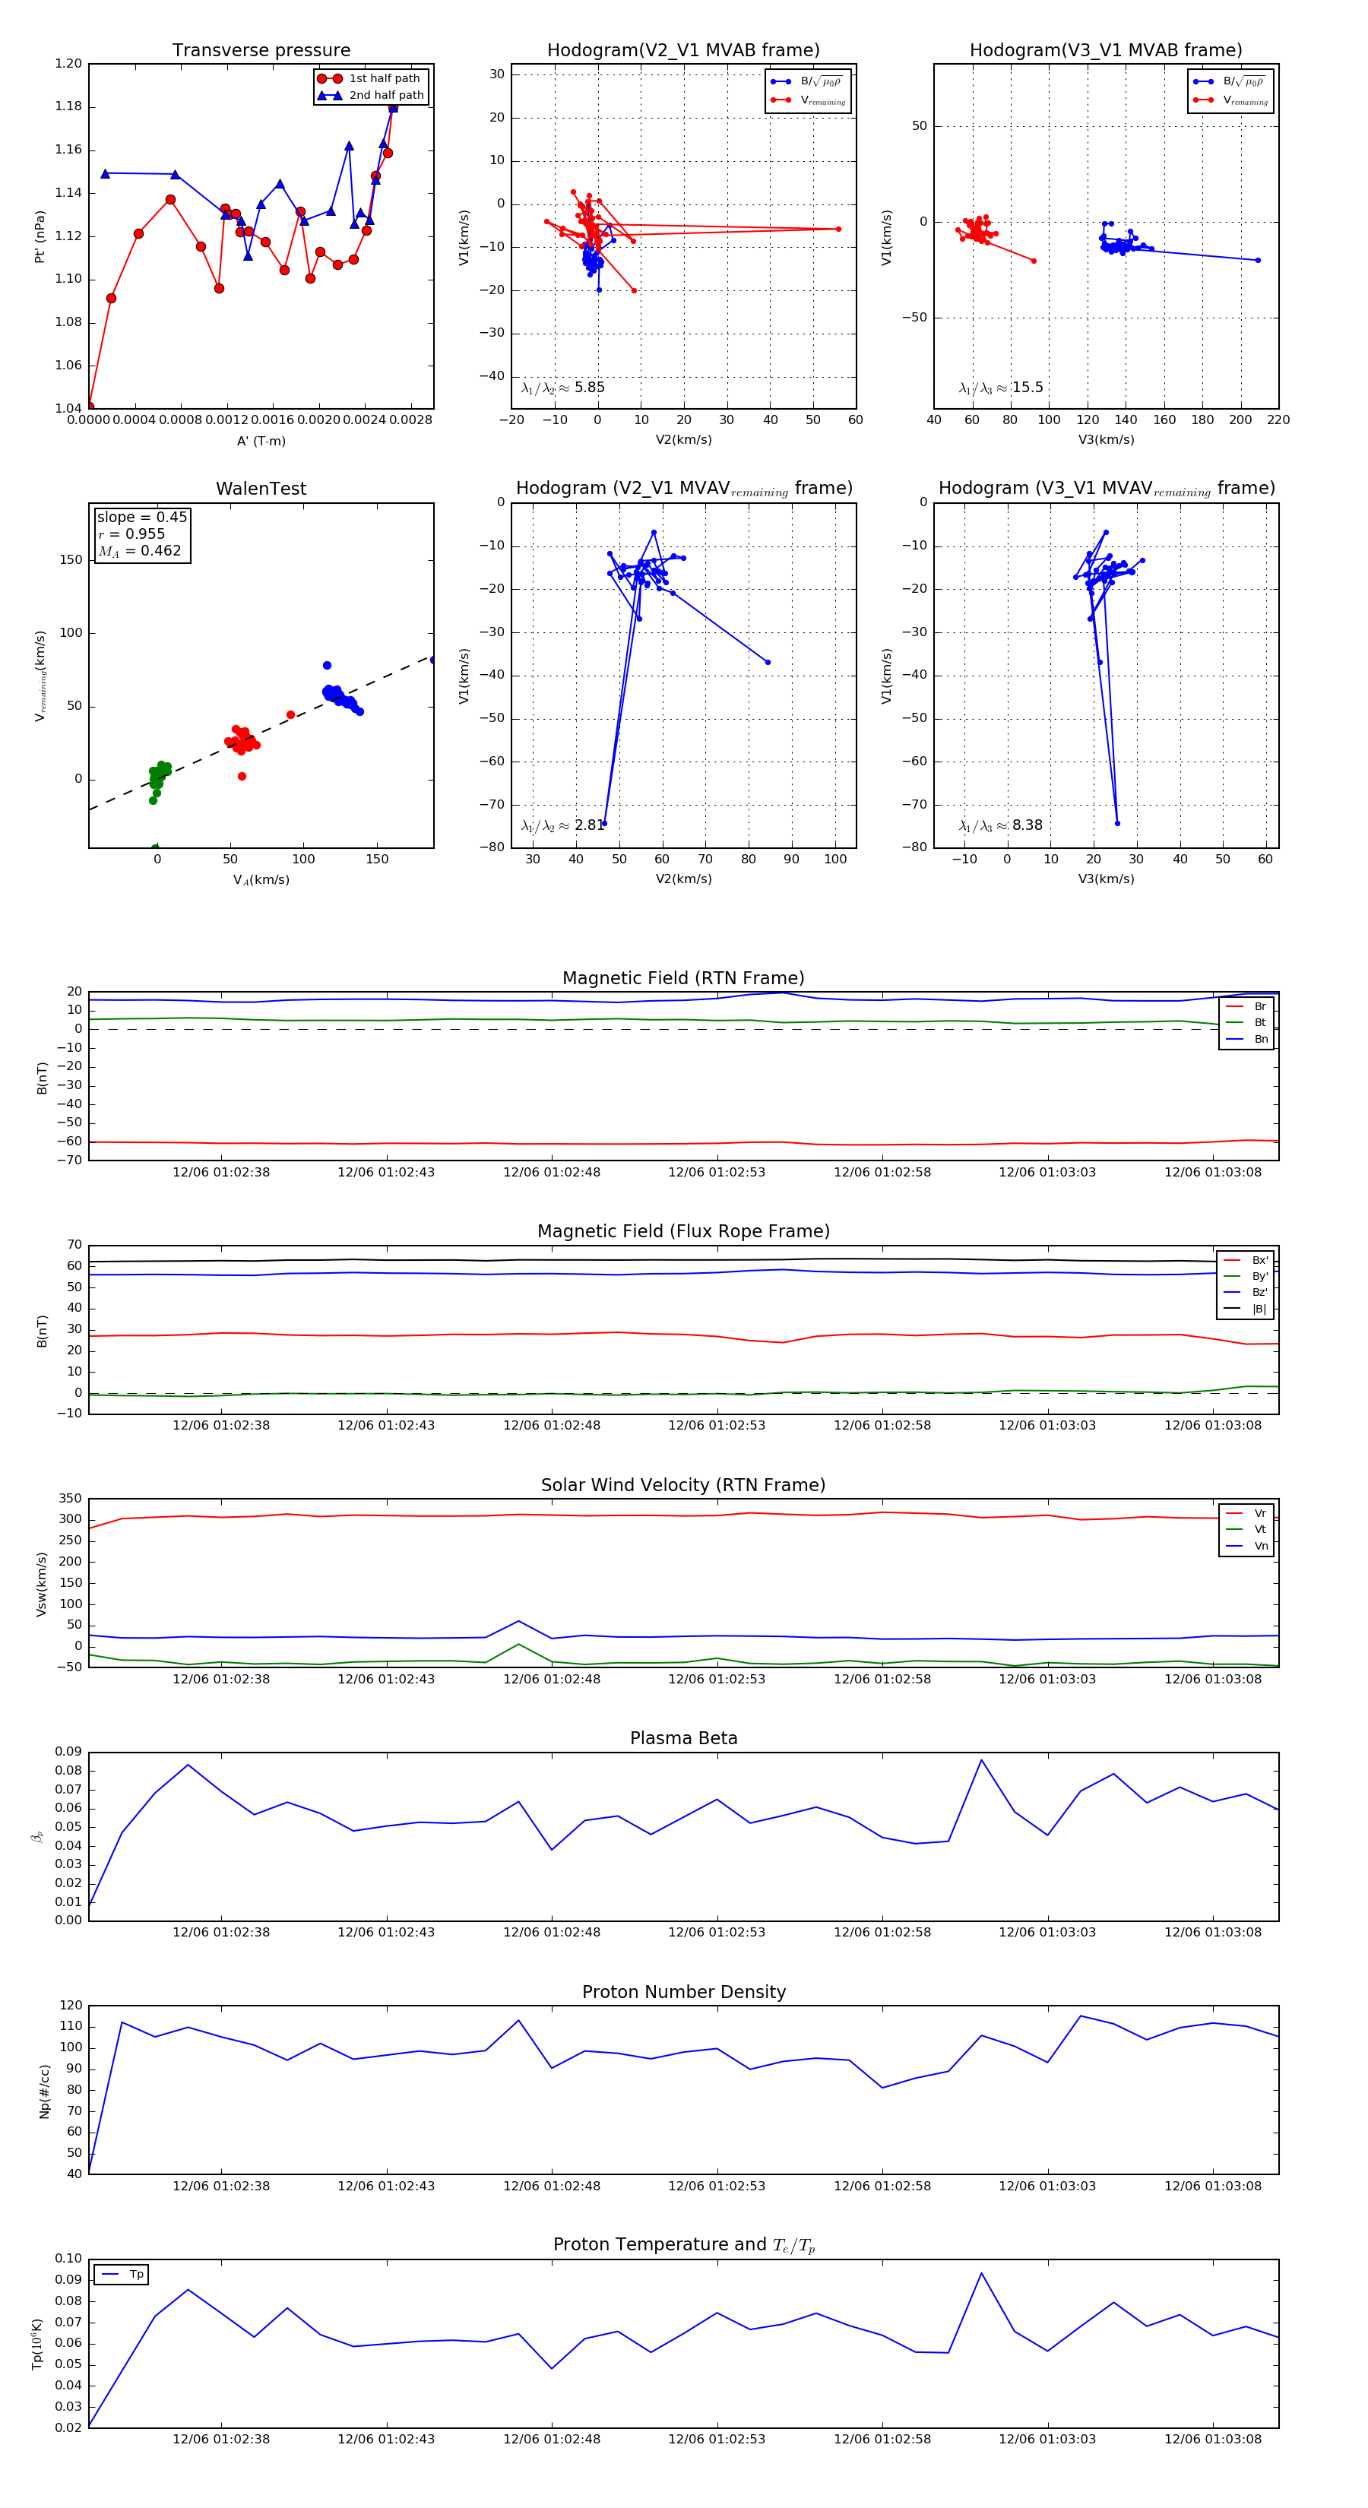Screen dimensions: 1368x2508
Task: Click the 'Hodogram (V3_V1 MVAV remaining frame)' title
Action: click(1106, 489)
